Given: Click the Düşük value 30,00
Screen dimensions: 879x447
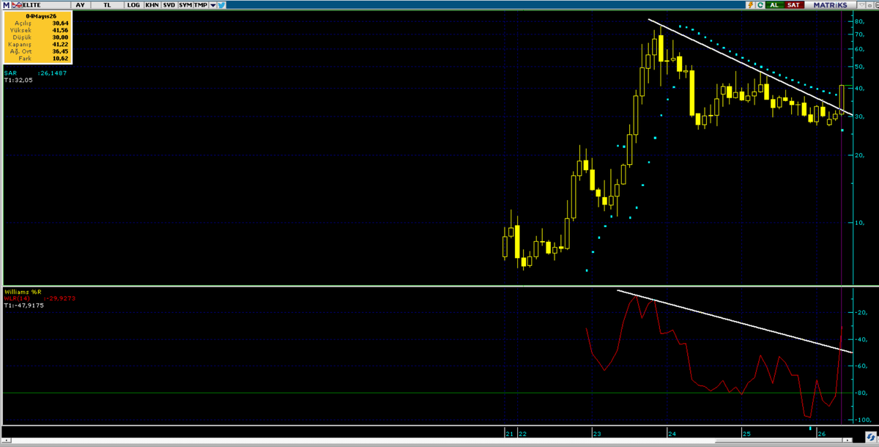Looking at the screenshot, I should (x=60, y=37).
